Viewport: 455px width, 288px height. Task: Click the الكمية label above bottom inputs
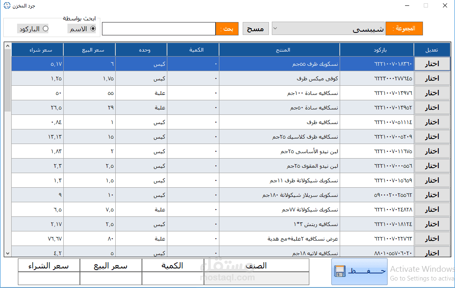[172, 266]
